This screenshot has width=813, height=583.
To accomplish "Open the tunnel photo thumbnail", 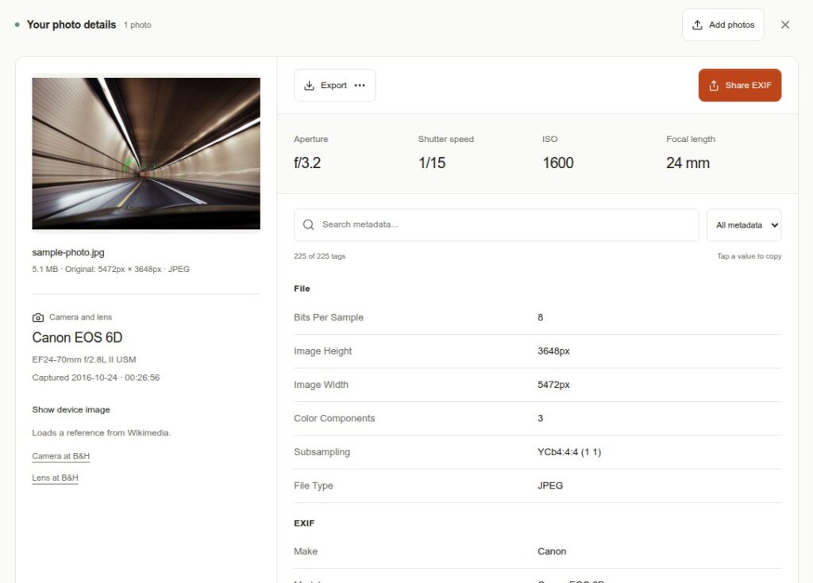I will 146,153.
